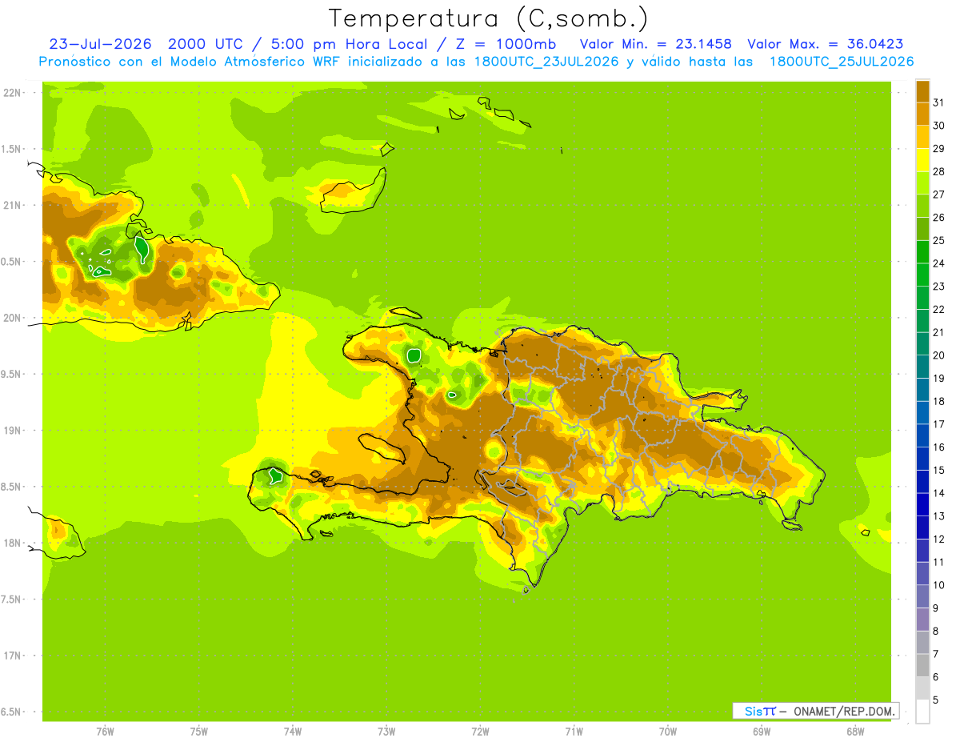Click colorbar label "10"
Image resolution: width=960 pixels, height=742 pixels.
point(938,585)
